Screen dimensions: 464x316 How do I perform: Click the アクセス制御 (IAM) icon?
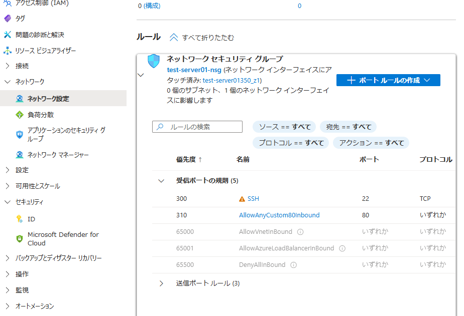coord(8,3)
